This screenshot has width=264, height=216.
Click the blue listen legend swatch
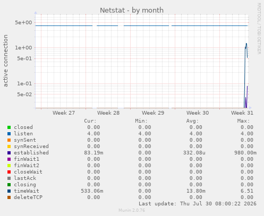coord(9,134)
